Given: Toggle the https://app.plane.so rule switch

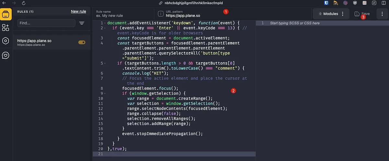Looking at the screenshot, I should click(82, 42).
